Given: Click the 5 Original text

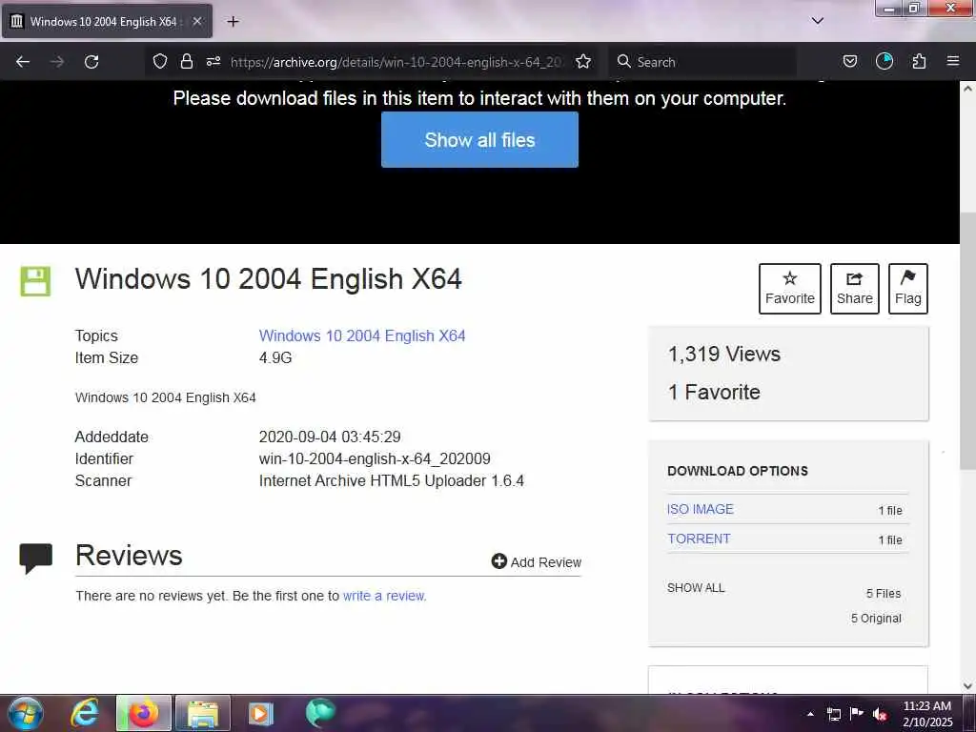Looking at the screenshot, I should click(x=876, y=618).
